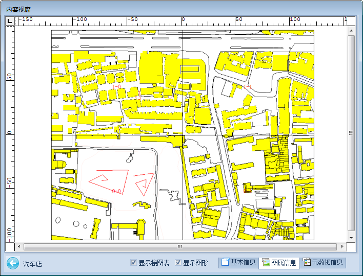Toggle the 显示接图表 checkbox
363x276 pixels.
coord(134,263)
